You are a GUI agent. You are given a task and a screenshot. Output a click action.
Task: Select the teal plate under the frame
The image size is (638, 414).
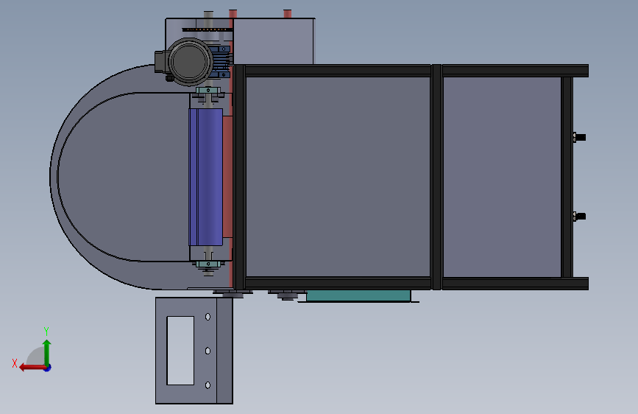tap(358, 295)
